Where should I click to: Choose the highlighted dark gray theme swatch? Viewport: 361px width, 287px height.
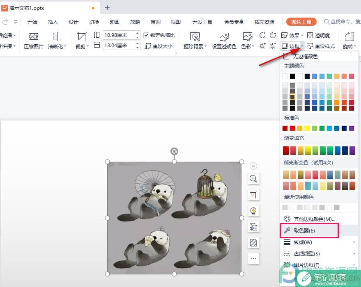point(292,96)
